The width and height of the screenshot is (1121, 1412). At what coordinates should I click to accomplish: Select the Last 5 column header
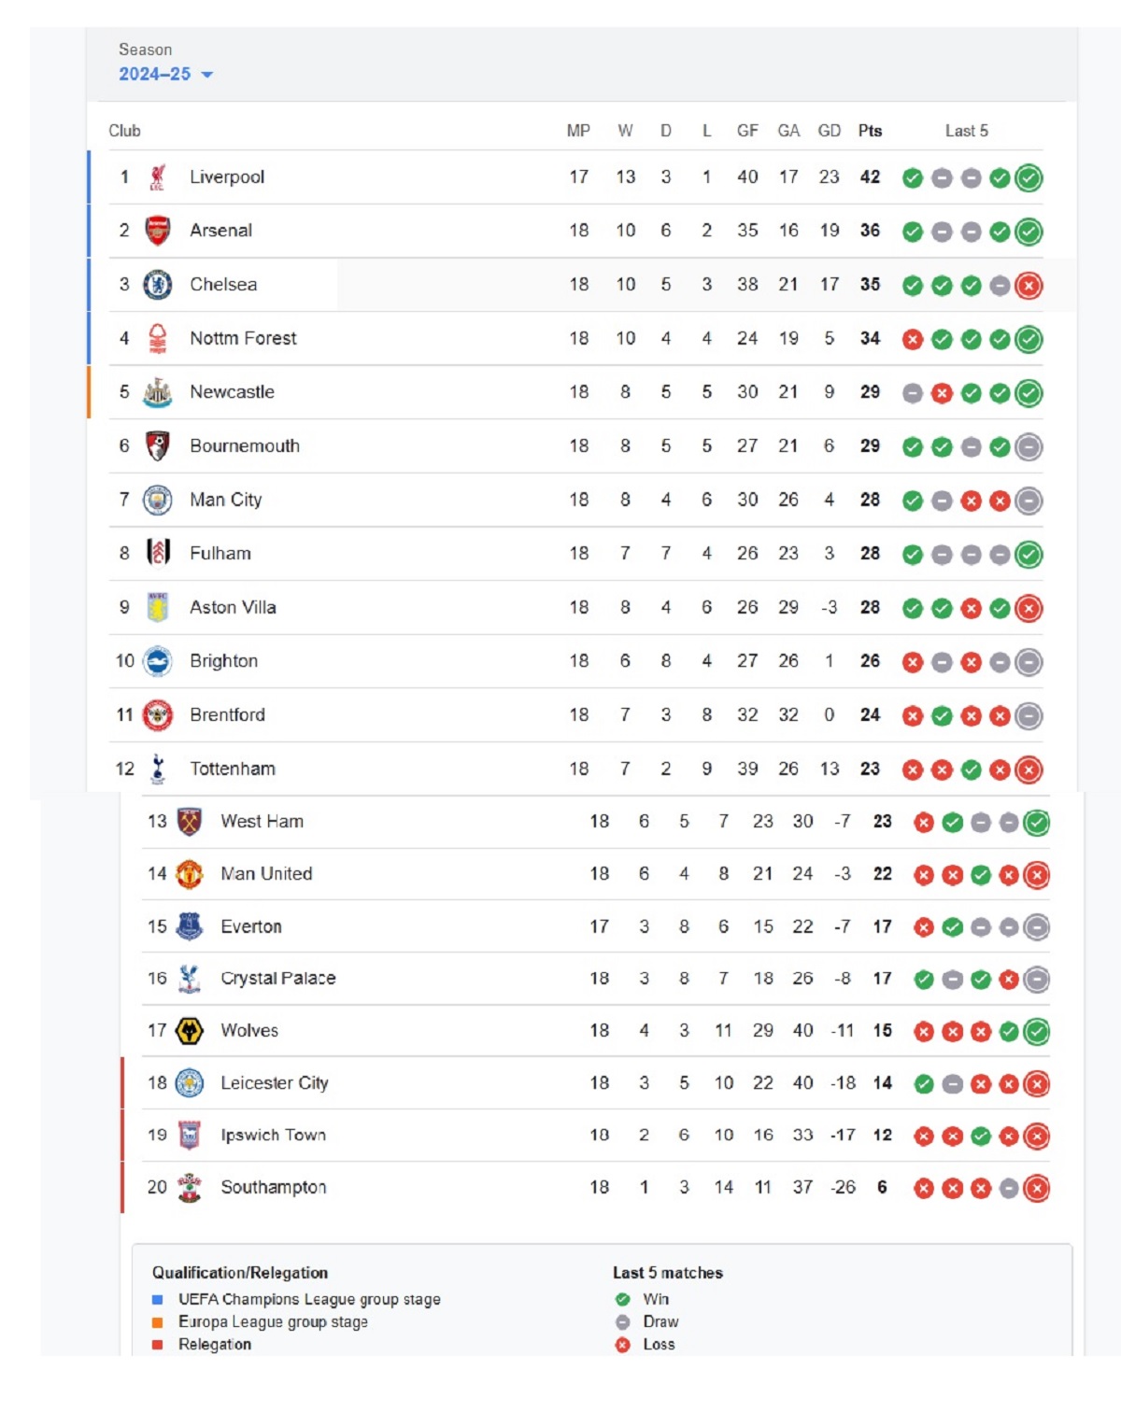967,131
